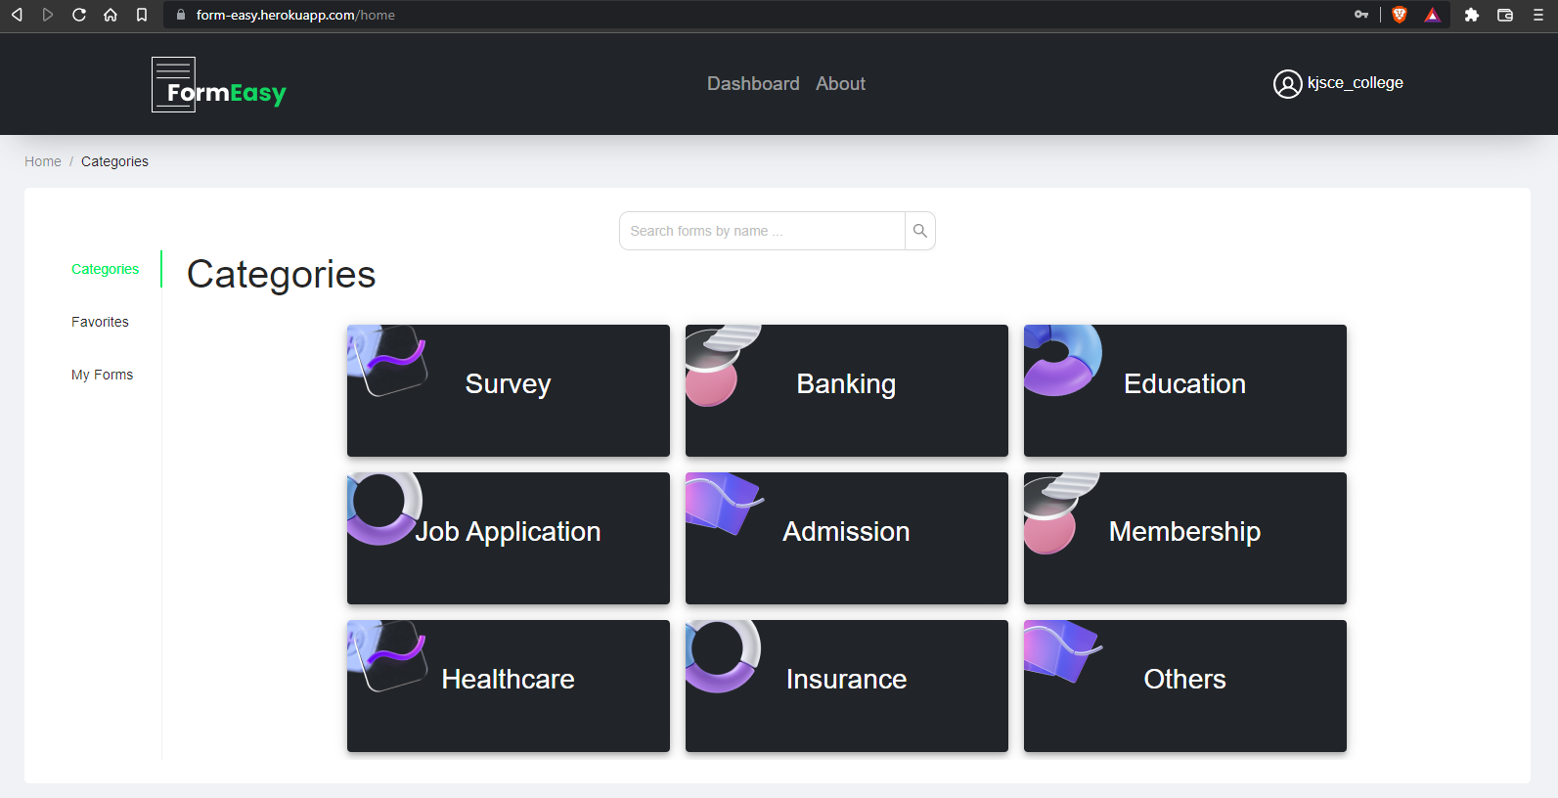Viewport: 1558px width, 798px height.
Task: Click the Others card cube icon
Action: pos(1063,651)
